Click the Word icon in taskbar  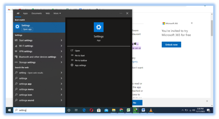pos(143,110)
